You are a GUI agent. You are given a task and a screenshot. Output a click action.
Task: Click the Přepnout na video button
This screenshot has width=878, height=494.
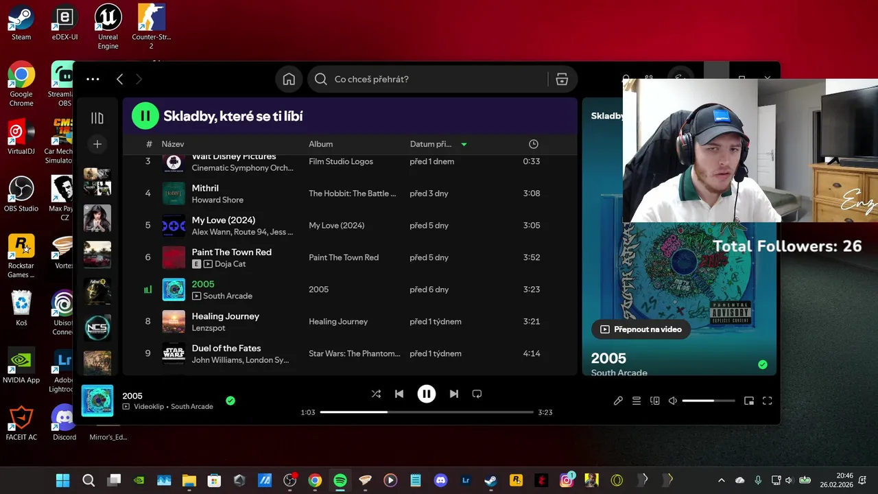coord(641,329)
